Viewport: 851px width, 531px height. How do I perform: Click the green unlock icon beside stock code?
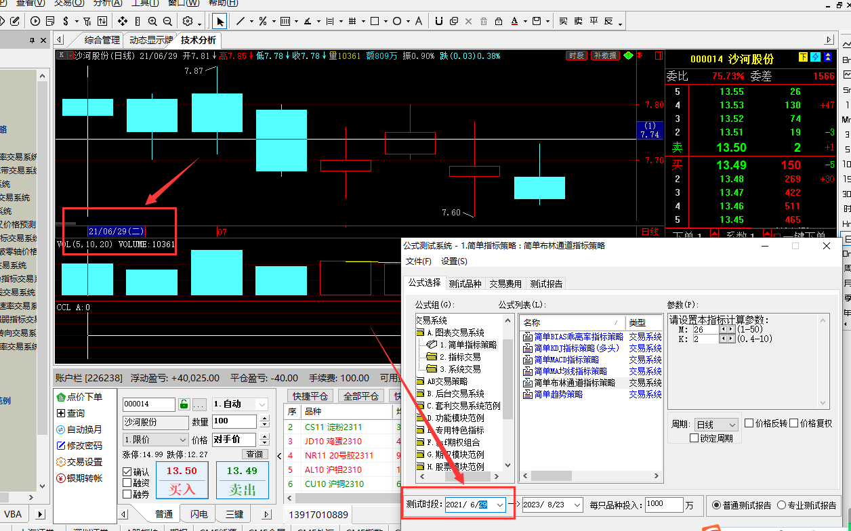184,404
